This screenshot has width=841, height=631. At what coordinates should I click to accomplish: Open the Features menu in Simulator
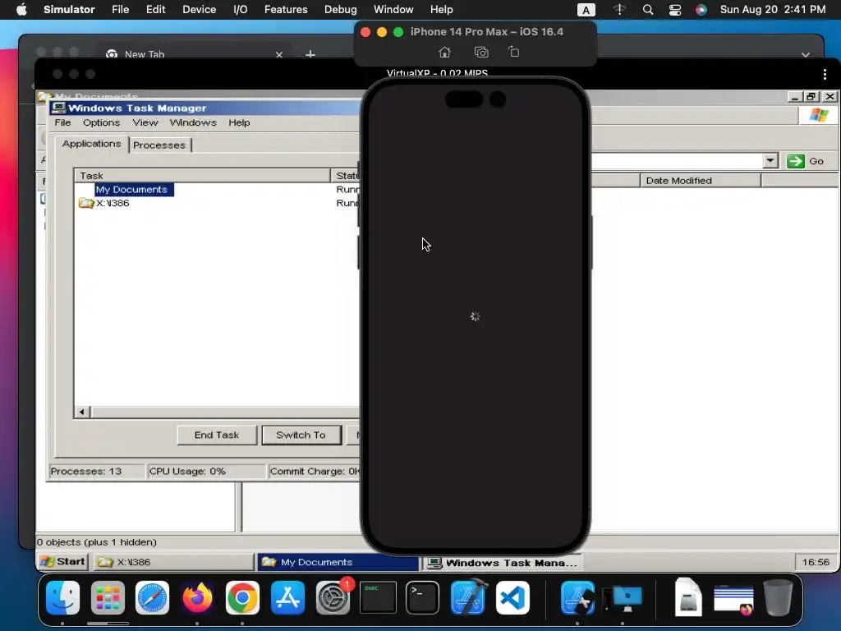tap(286, 10)
